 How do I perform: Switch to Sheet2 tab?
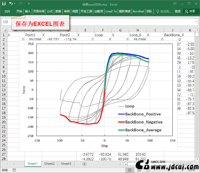[x=49, y=164]
